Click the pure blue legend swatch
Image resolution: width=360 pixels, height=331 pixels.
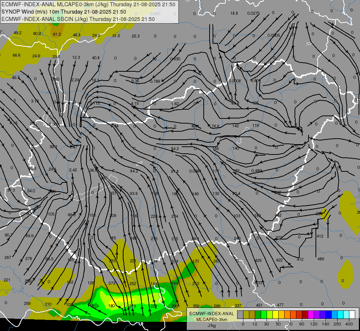pos(329,314)
